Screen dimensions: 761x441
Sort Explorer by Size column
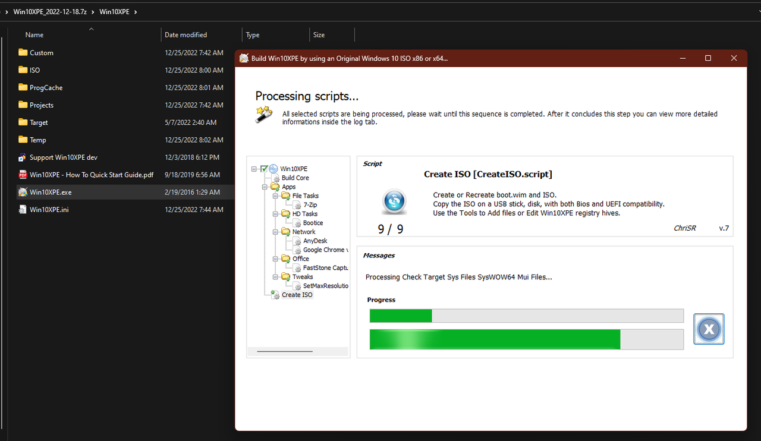[319, 35]
